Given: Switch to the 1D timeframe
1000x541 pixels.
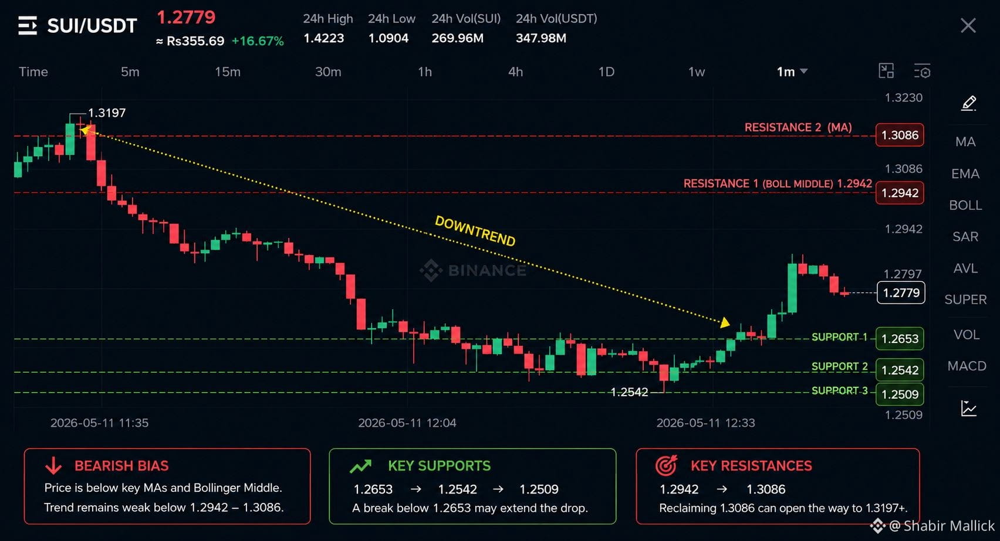Looking at the screenshot, I should 606,72.
